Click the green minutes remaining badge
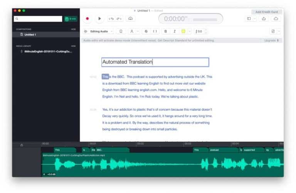 click(x=71, y=18)
